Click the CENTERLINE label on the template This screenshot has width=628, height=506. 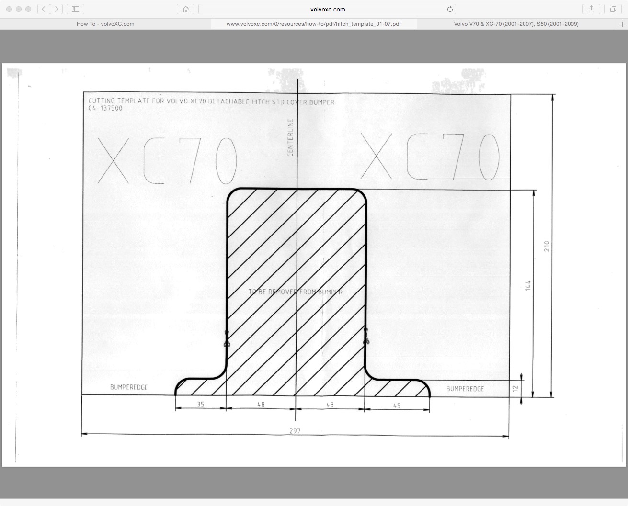coord(289,136)
